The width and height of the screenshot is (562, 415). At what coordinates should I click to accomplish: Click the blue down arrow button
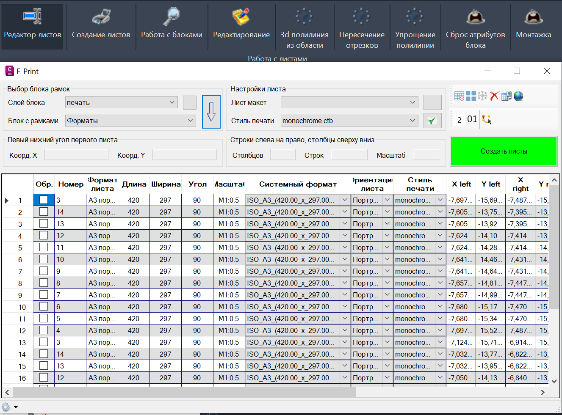[211, 112]
